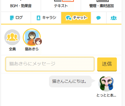
Task: Switch to the ログ tab
Action: pyautogui.click(x=16, y=18)
